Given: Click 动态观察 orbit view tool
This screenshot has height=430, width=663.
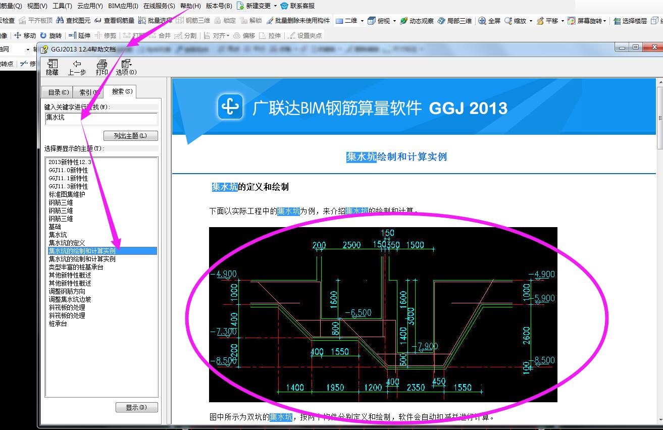Looking at the screenshot, I should [x=417, y=21].
